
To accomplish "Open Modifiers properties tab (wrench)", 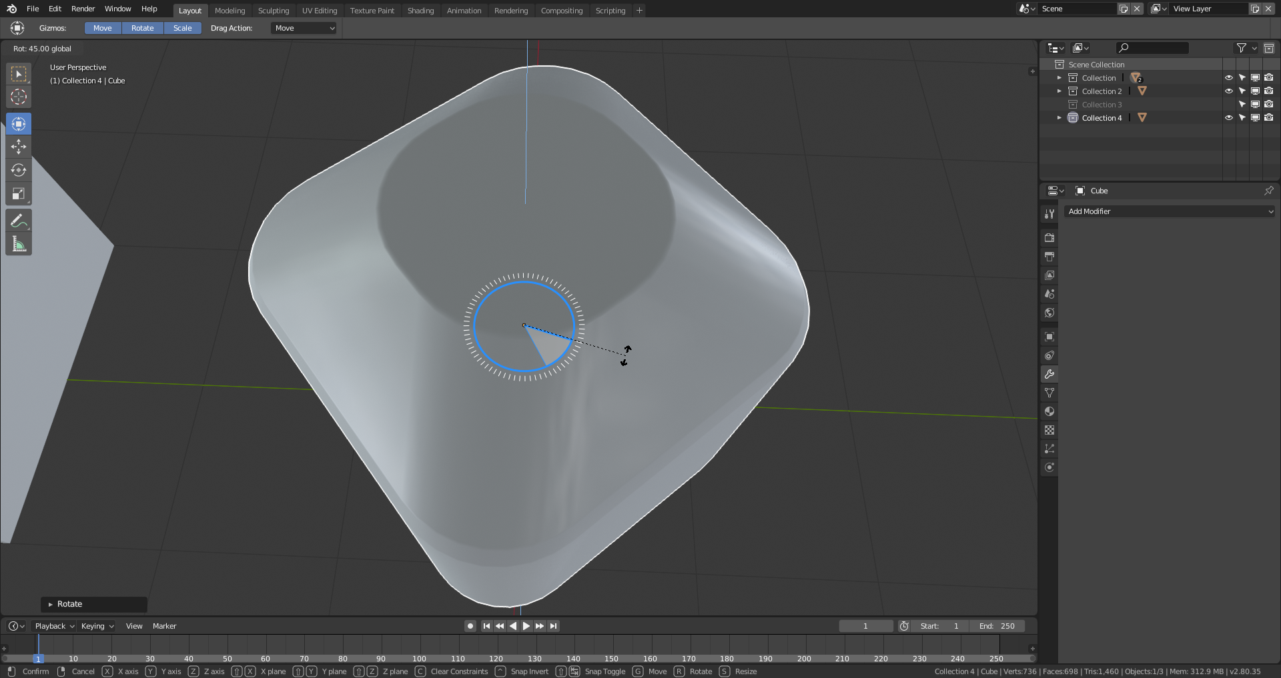I will point(1049,374).
